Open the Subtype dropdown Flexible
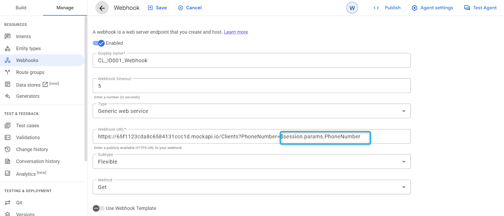 click(251, 162)
